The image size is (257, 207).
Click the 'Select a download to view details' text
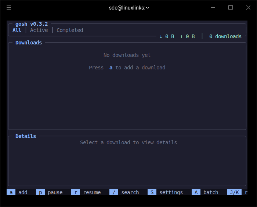[128, 142]
